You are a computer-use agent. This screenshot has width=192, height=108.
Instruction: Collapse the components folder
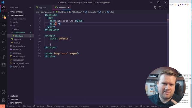pos(19,33)
